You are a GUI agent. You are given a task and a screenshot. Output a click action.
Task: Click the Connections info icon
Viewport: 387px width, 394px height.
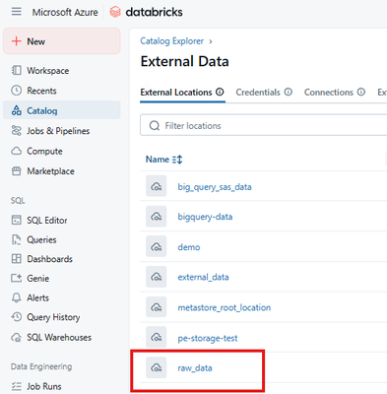[x=361, y=92]
